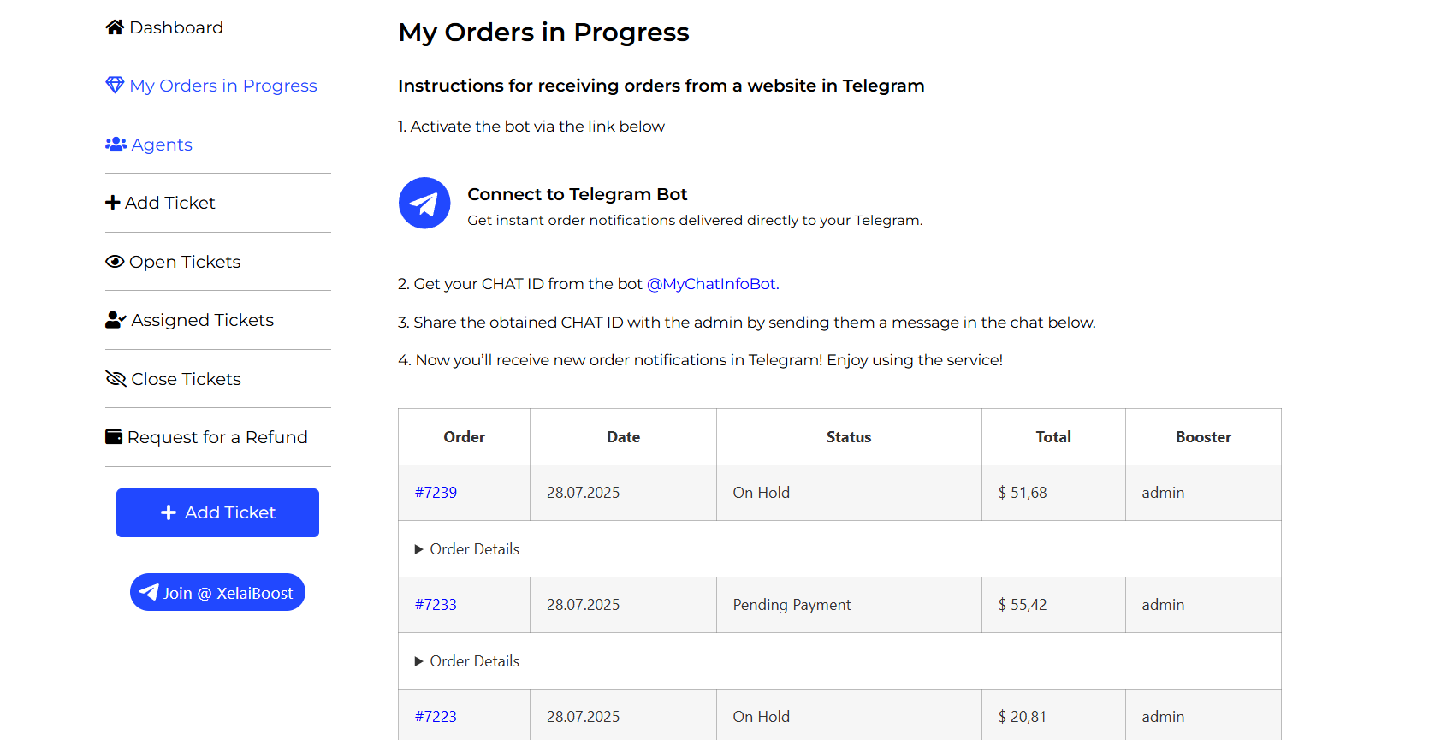Open order #7223 link

tap(436, 717)
